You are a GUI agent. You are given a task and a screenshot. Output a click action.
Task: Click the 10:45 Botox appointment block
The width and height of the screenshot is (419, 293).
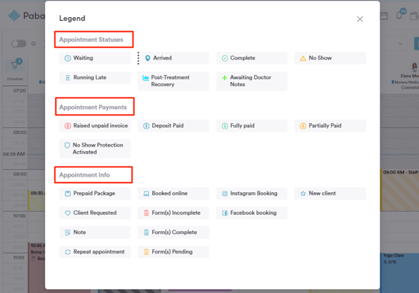pos(36,267)
